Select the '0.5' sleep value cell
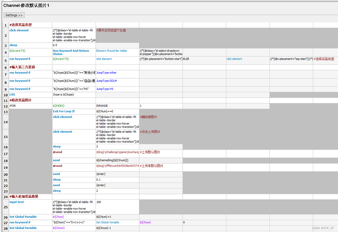Viewport: 338px width, 232px height. (74, 46)
